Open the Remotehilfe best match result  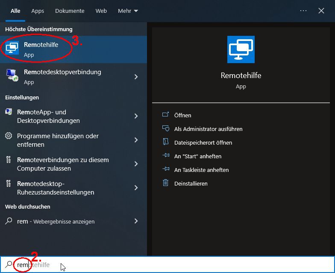(x=73, y=49)
